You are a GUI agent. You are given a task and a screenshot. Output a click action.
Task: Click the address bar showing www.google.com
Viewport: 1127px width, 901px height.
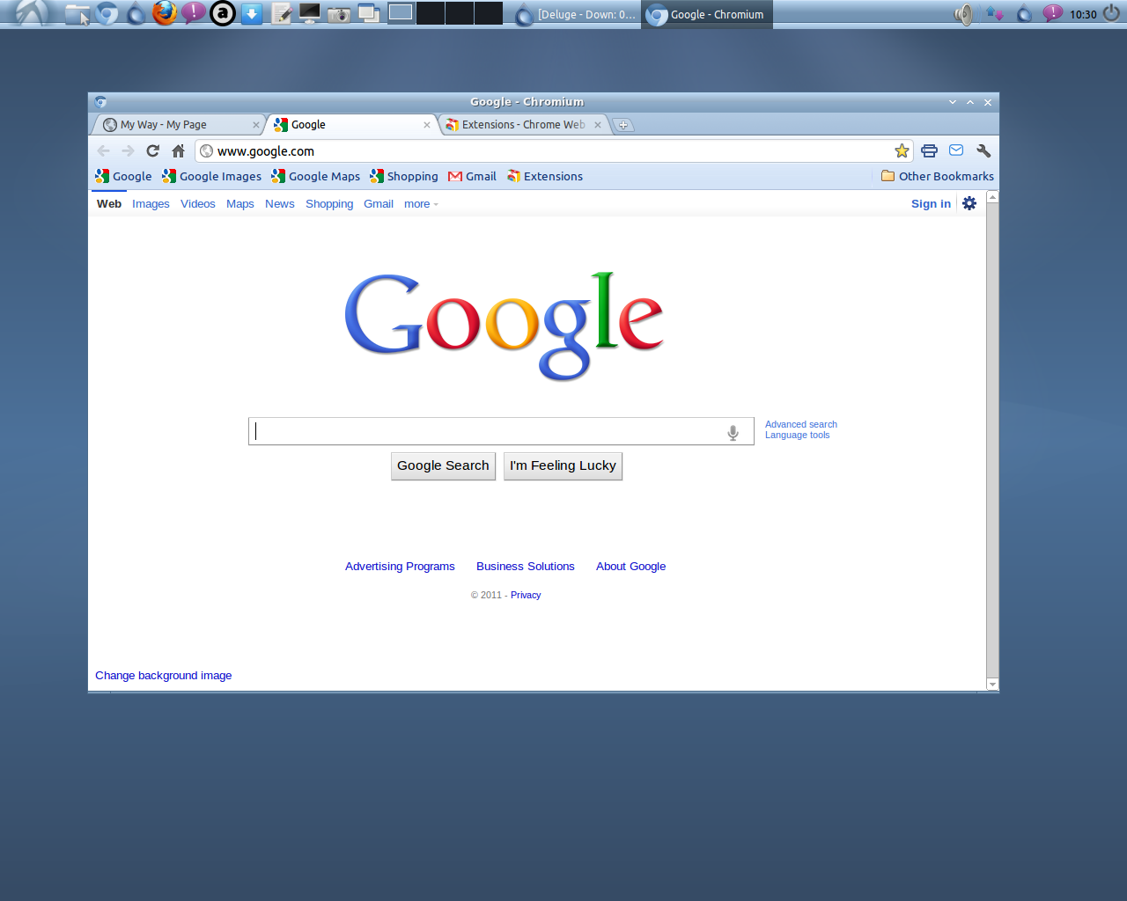click(x=555, y=150)
